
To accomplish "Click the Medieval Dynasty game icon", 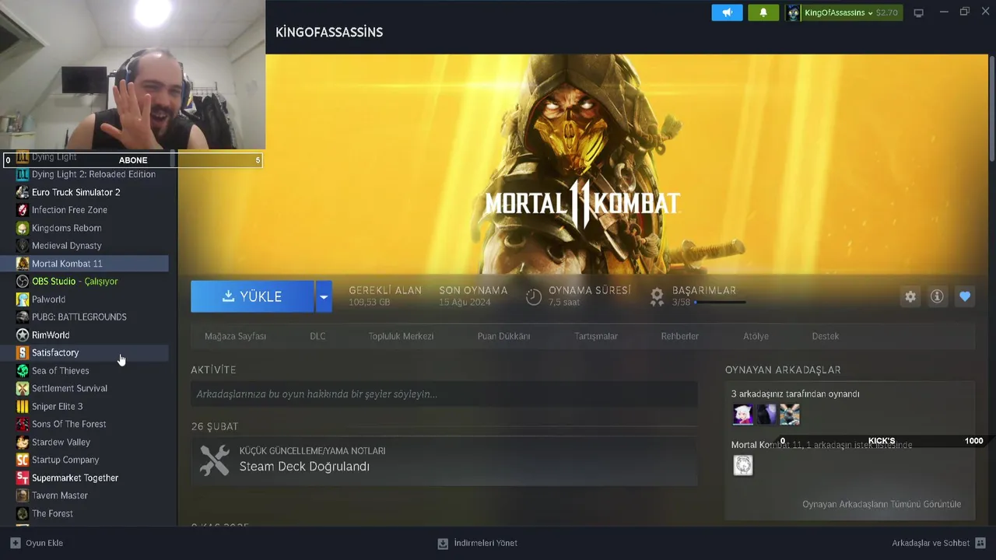I will (x=23, y=246).
